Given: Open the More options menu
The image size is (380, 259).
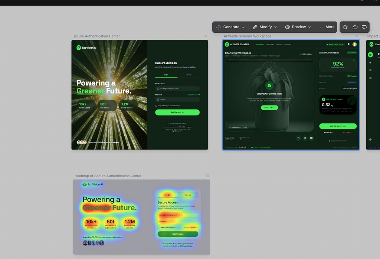Looking at the screenshot, I should [x=326, y=27].
